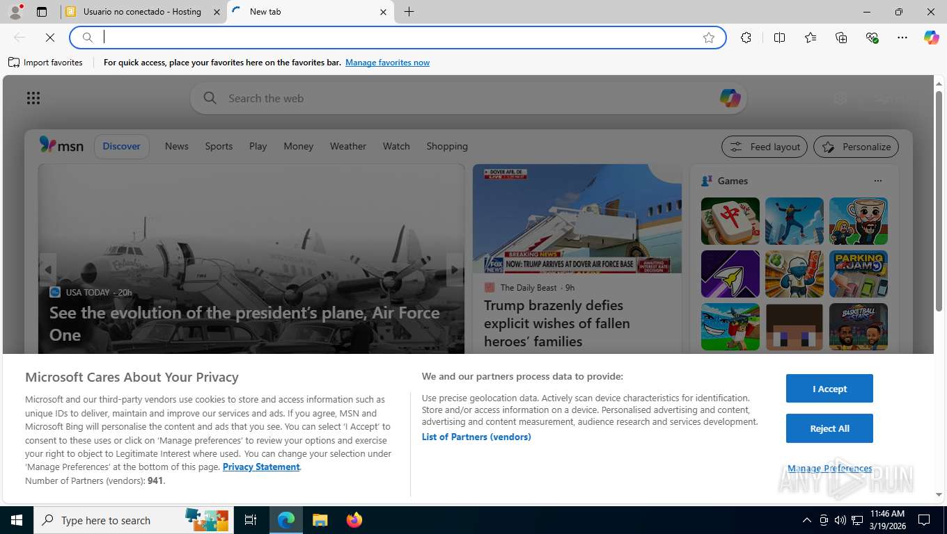The image size is (947, 534).
Task: Open Browser essentials heart icon
Action: click(872, 38)
